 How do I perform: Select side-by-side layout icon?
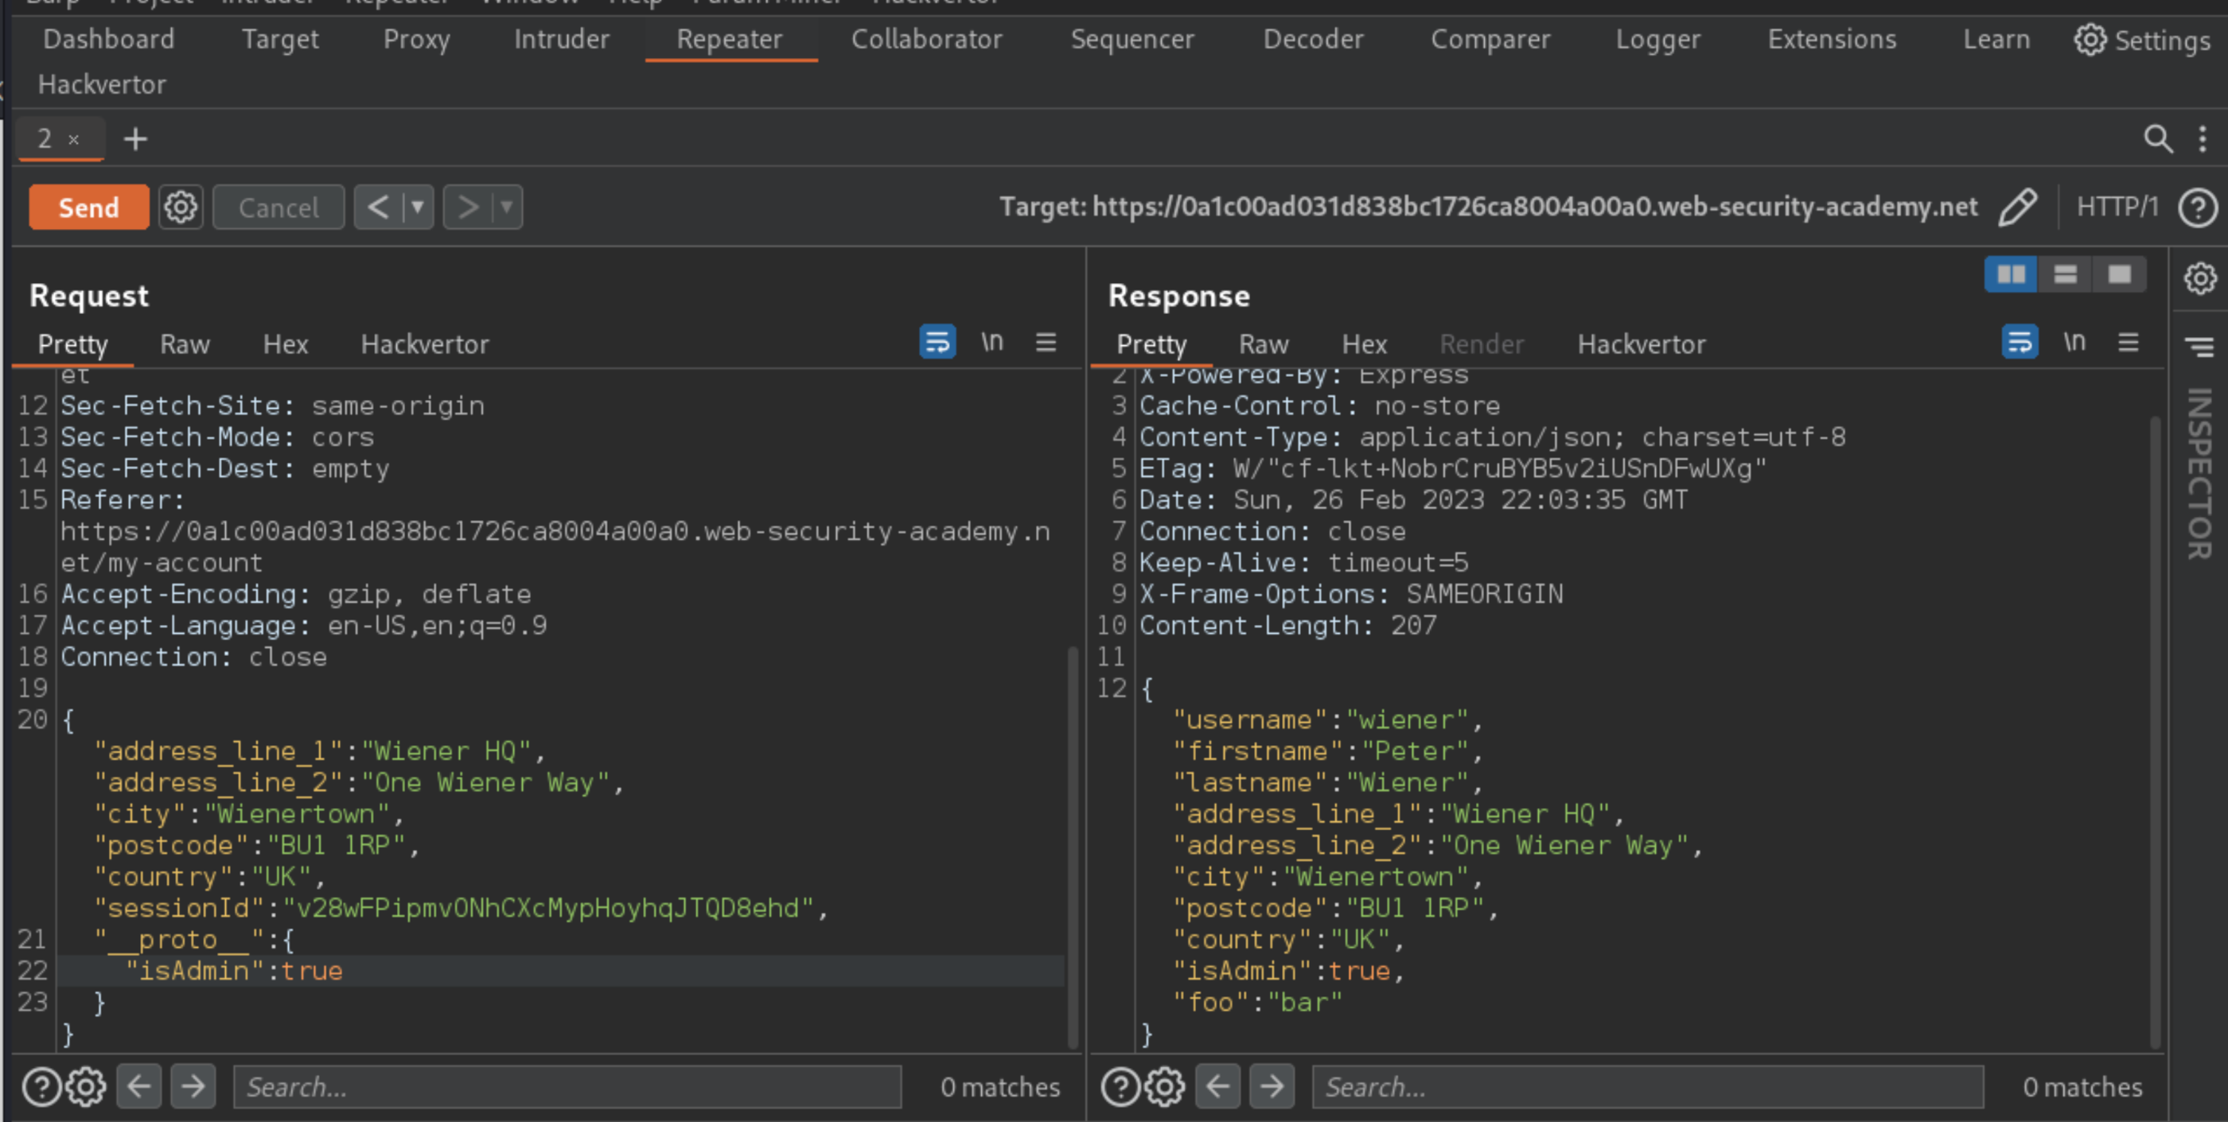tap(2011, 275)
